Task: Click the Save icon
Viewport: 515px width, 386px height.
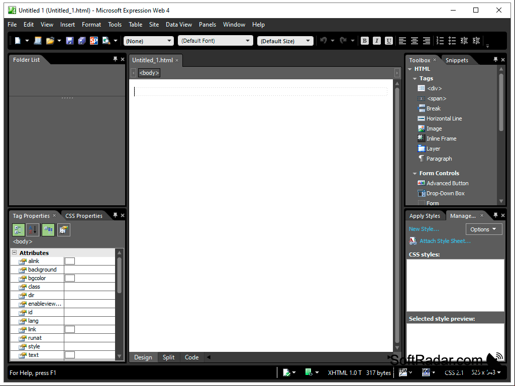Action: (70, 41)
